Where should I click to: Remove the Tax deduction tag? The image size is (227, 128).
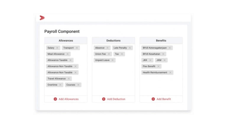coord(122,54)
